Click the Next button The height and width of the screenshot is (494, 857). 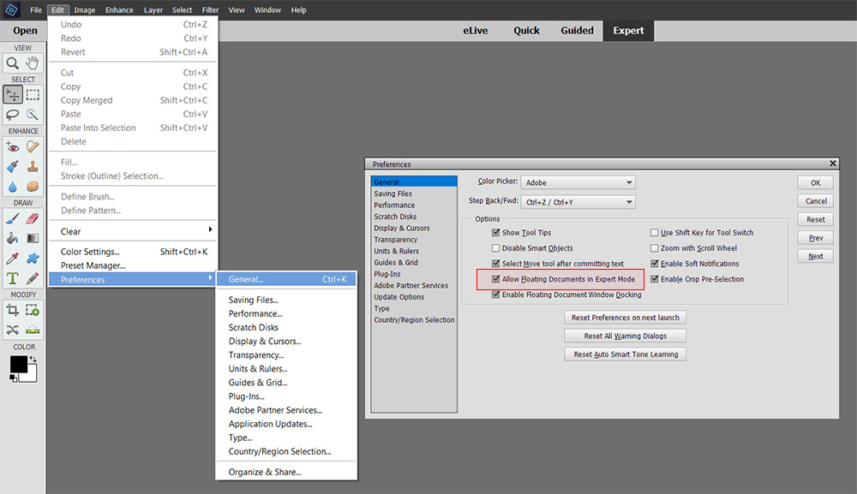[x=816, y=256]
